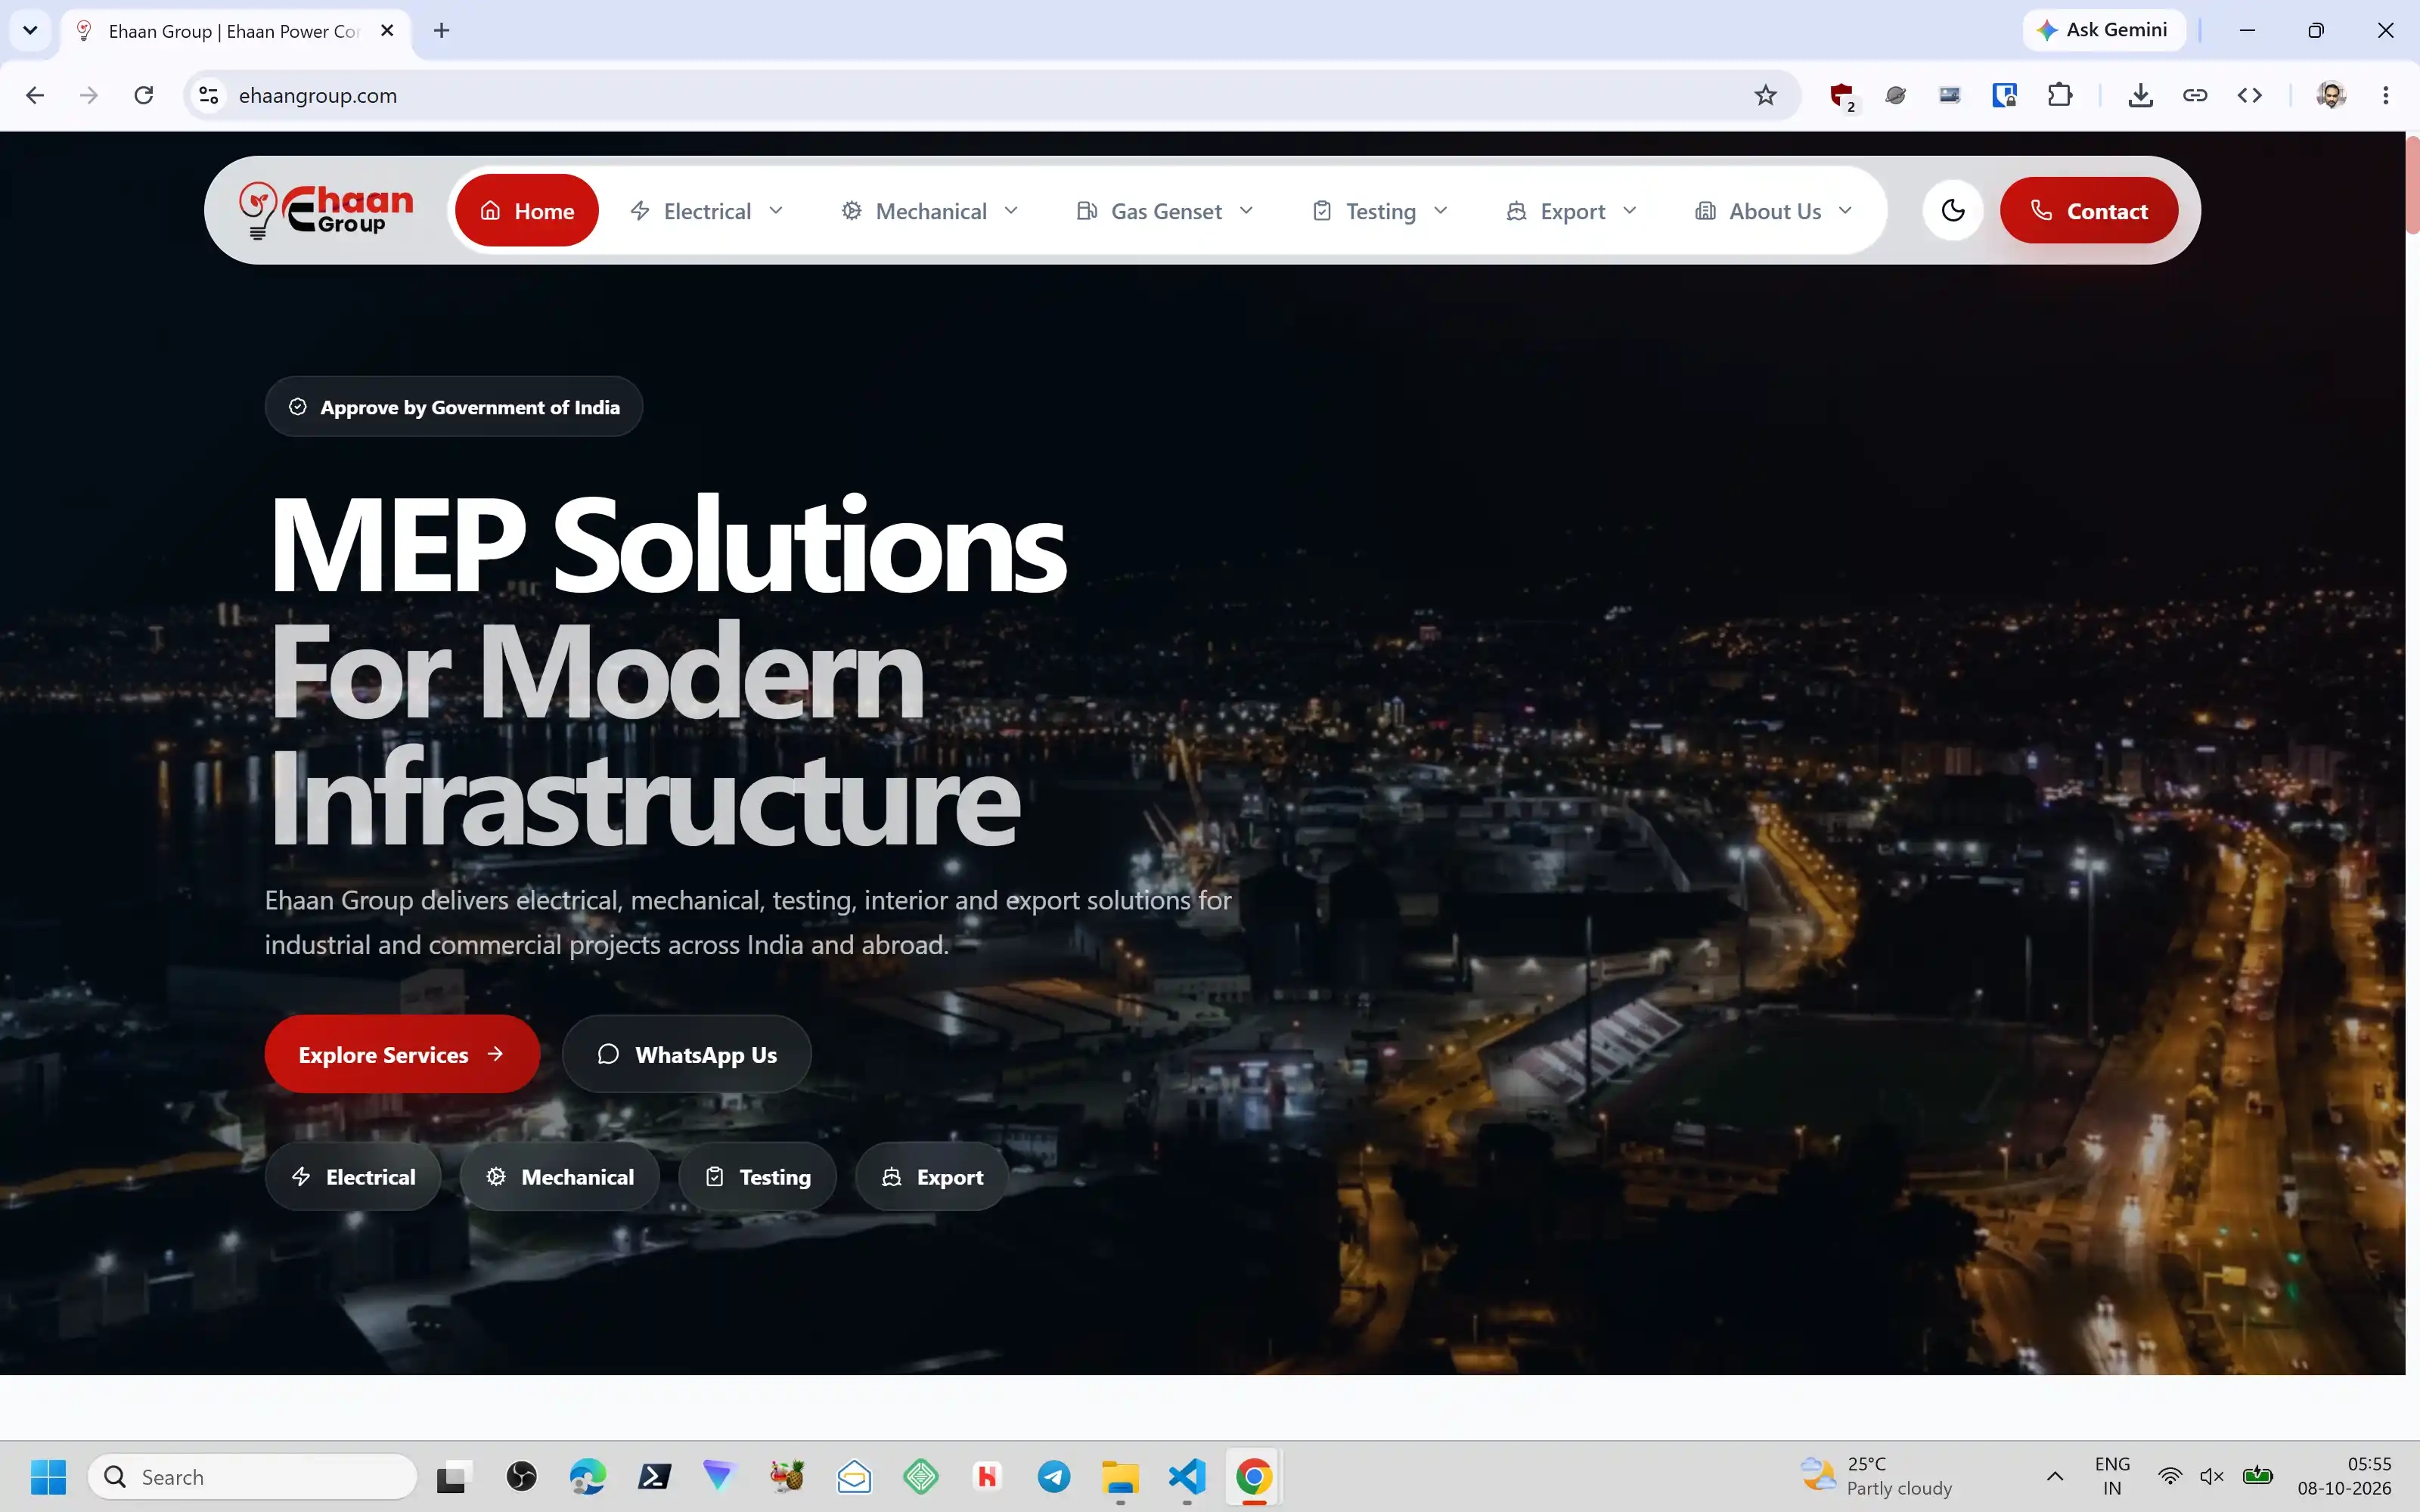The height and width of the screenshot is (1512, 2420).
Task: Reload the page
Action: point(144,95)
